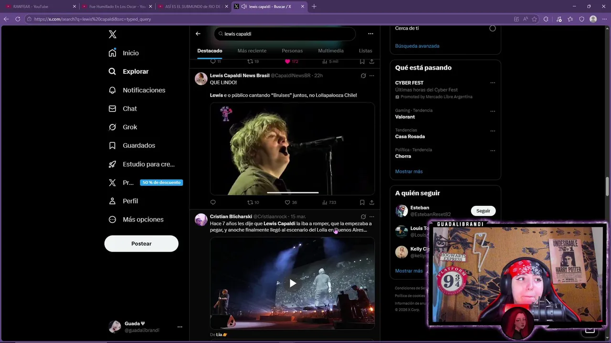Open options for Valorant trend
This screenshot has width=611, height=343.
pos(493,111)
